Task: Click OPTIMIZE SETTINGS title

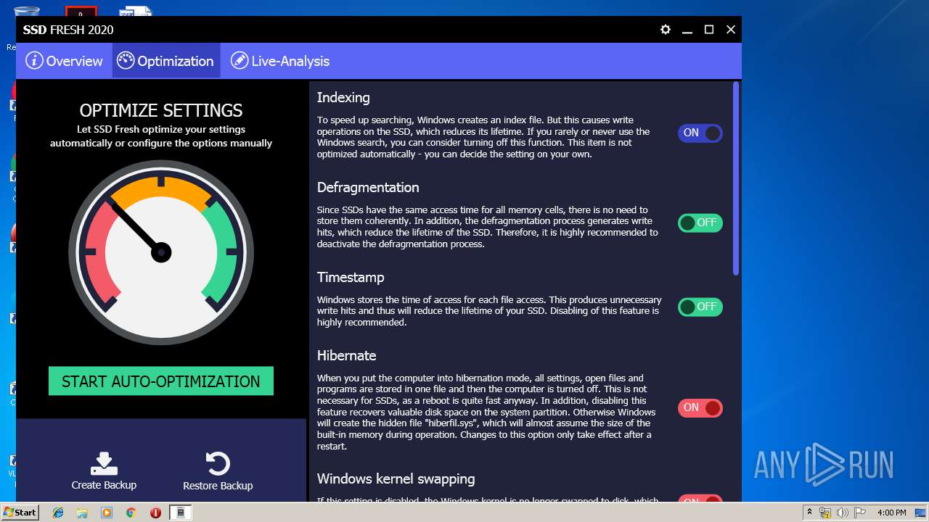Action: click(161, 110)
